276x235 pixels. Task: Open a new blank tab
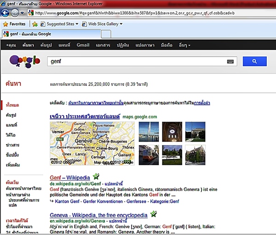tap(106, 34)
